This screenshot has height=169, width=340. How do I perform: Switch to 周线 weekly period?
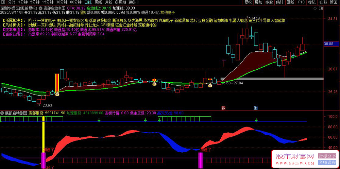99,2
